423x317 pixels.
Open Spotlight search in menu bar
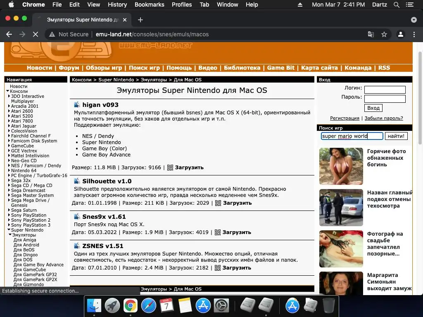click(396, 5)
